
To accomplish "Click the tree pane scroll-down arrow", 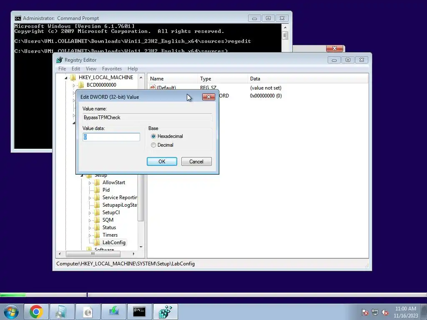I will (x=141, y=247).
